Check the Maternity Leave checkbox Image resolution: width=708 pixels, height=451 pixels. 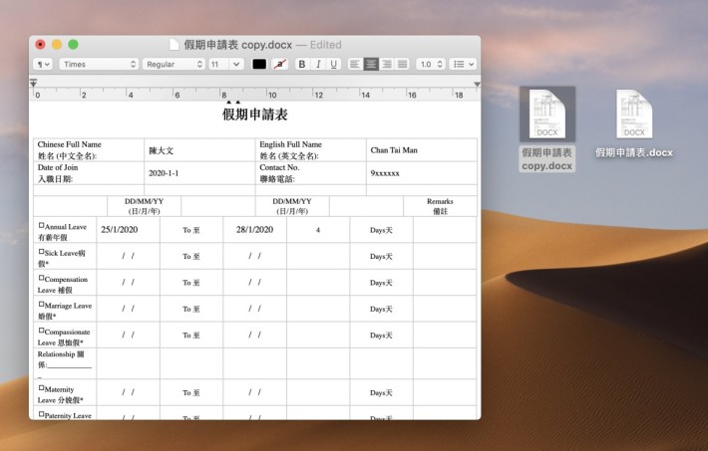tap(41, 388)
